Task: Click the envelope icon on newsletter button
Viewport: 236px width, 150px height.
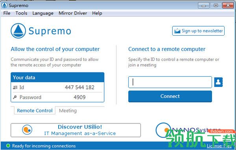Action: pyautogui.click(x=177, y=31)
